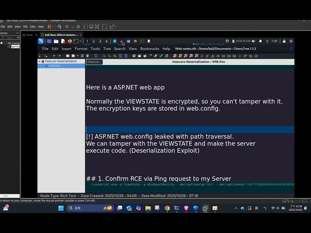Launch Firefox from the Kali panel
This screenshot has width=311, height=233.
[x=69, y=41]
